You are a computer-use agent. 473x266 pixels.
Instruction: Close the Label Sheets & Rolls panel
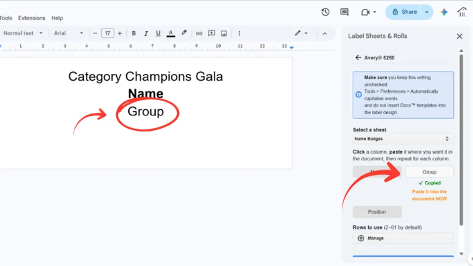pos(459,36)
